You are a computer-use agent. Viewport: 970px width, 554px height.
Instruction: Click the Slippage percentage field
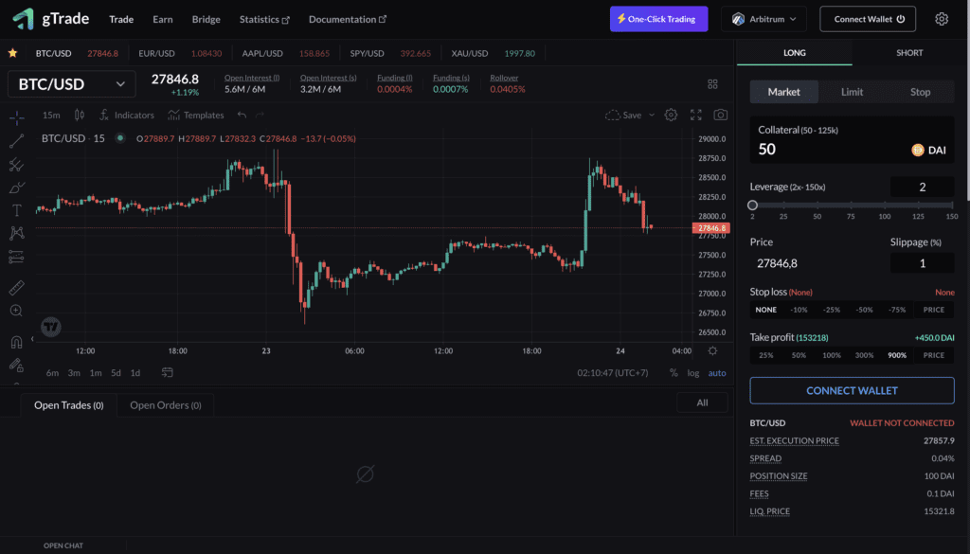point(922,263)
